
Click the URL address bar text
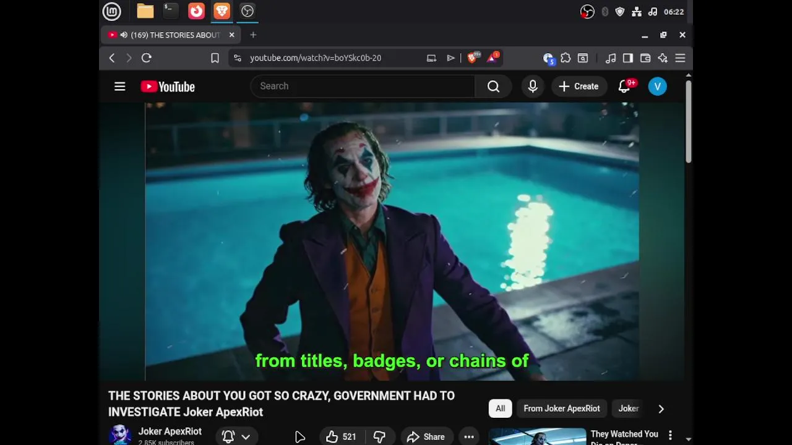pyautogui.click(x=316, y=58)
